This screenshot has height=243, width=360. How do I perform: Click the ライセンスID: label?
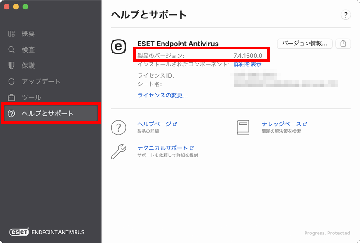click(156, 75)
